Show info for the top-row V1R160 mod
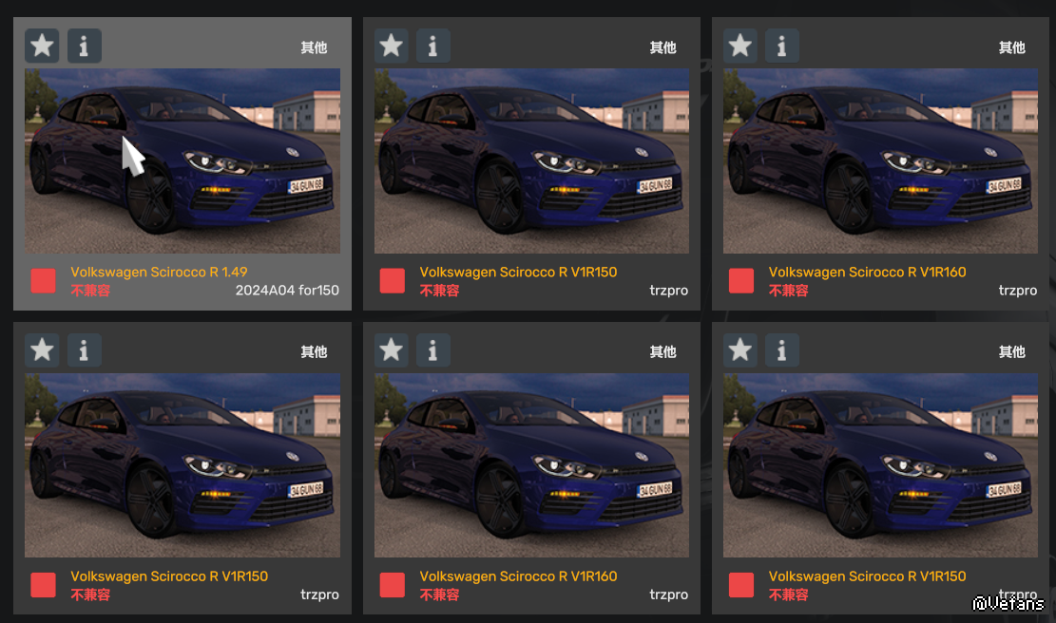1056x623 pixels. point(782,46)
